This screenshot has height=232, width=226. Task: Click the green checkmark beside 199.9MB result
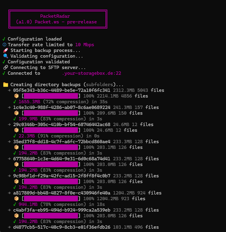(15, 119)
